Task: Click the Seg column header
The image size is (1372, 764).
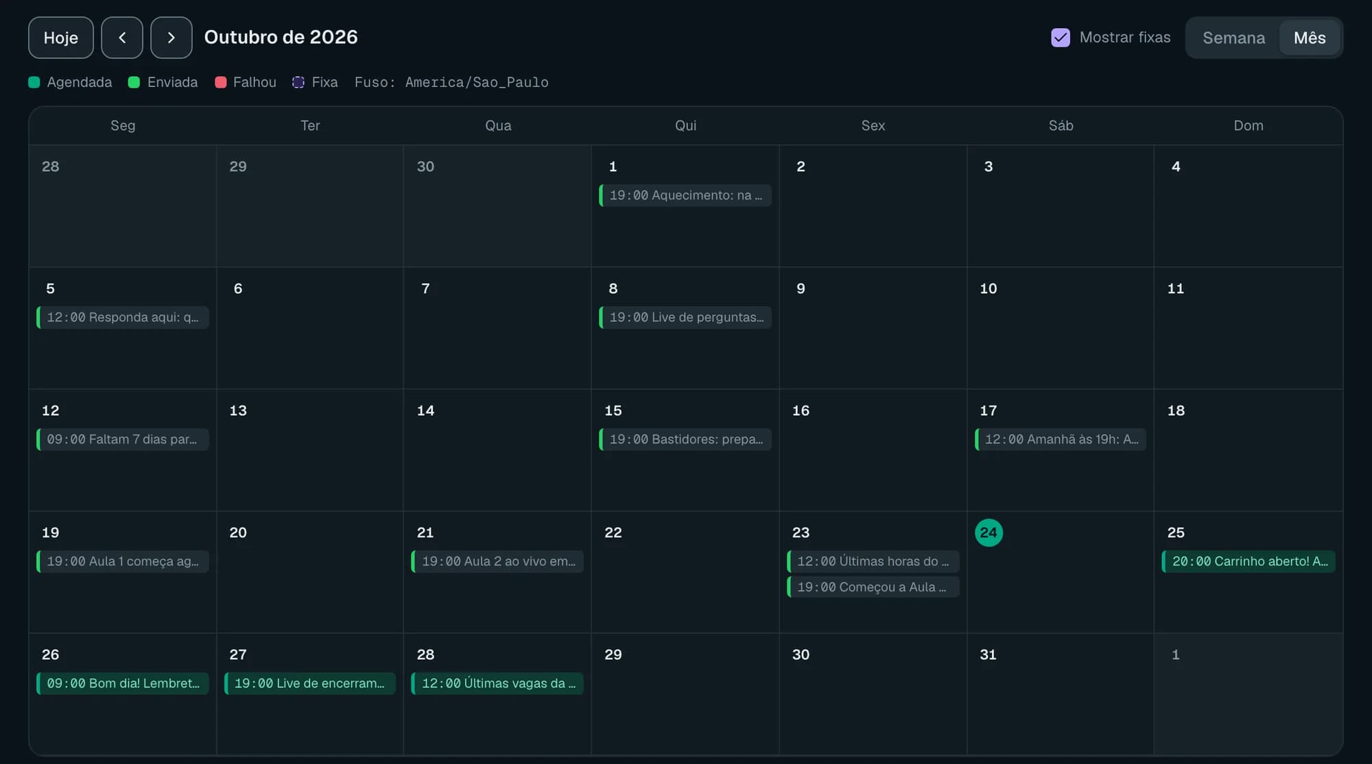Action: pyautogui.click(x=123, y=125)
